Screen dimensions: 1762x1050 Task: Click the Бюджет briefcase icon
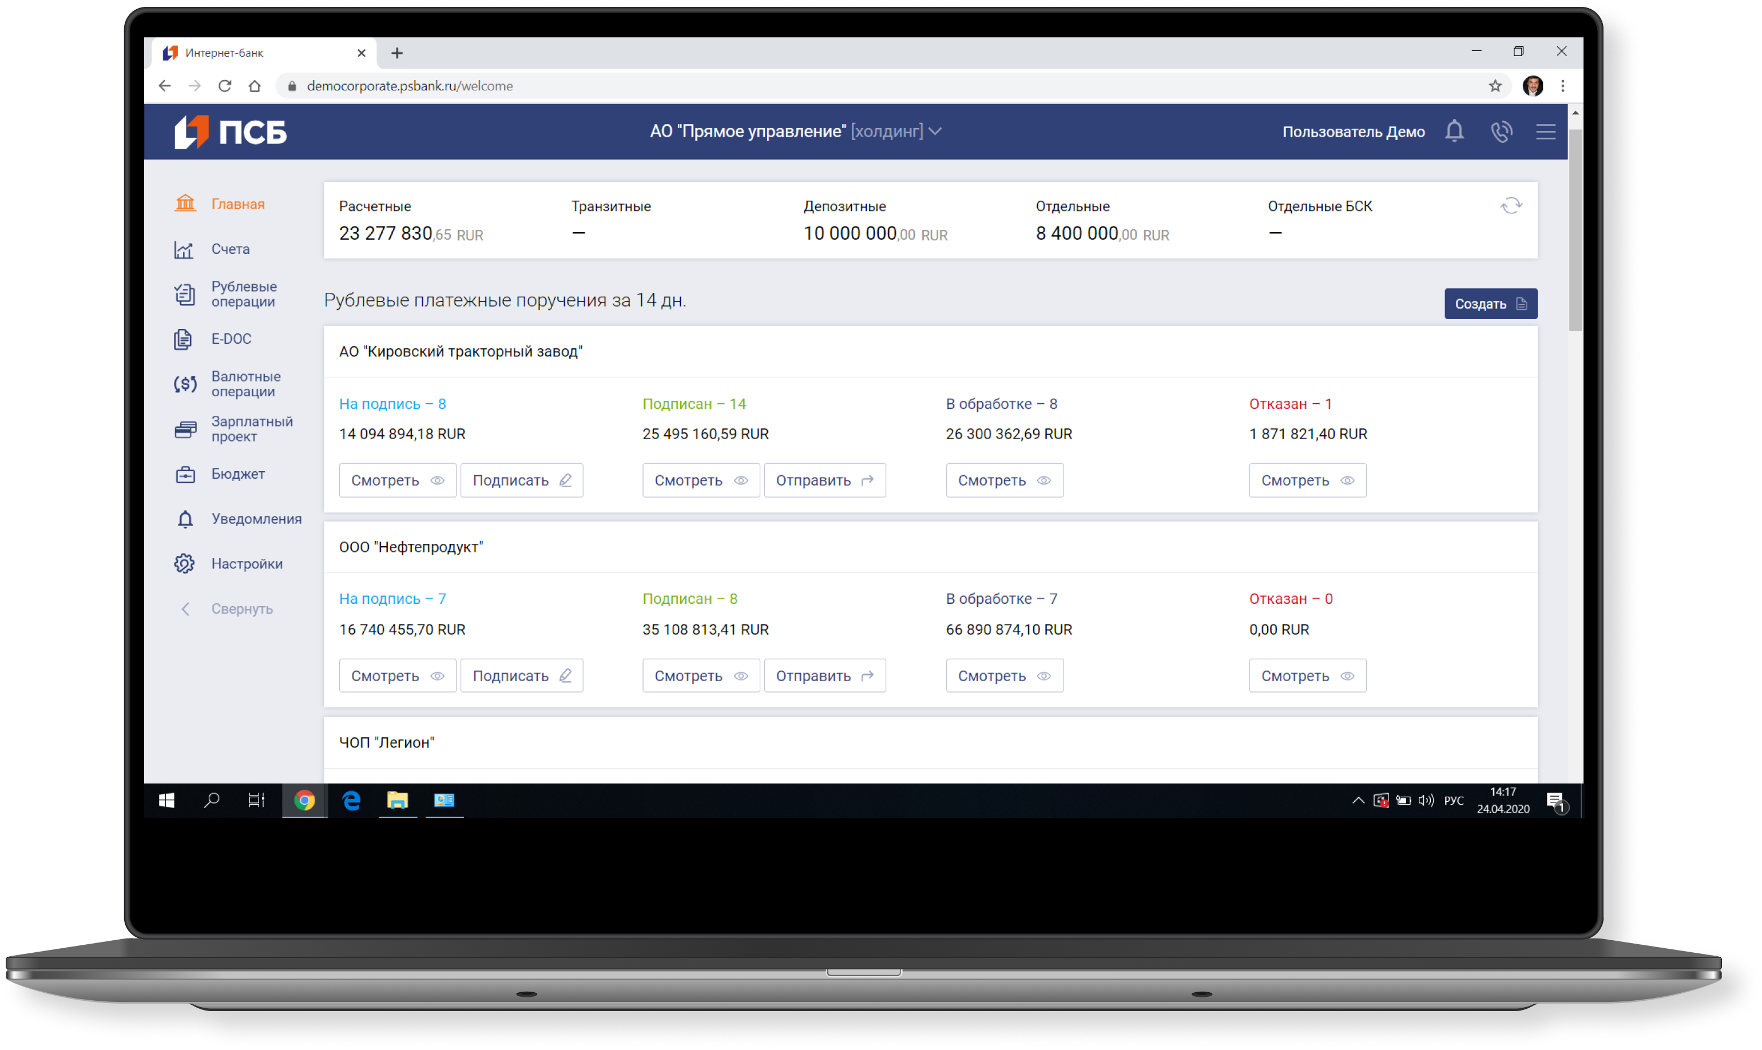click(x=185, y=474)
